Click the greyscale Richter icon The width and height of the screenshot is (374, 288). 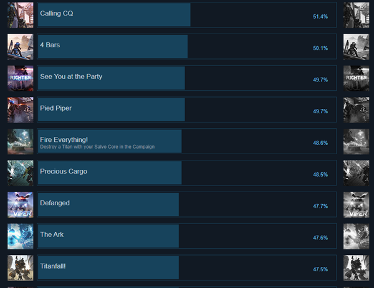pyautogui.click(x=356, y=78)
